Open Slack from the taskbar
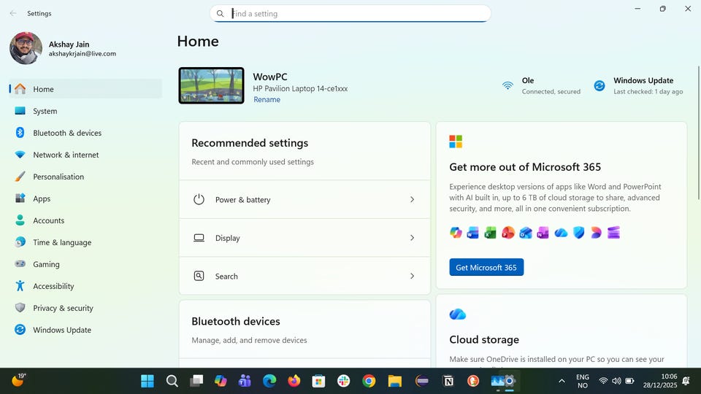701x394 pixels. 344,381
